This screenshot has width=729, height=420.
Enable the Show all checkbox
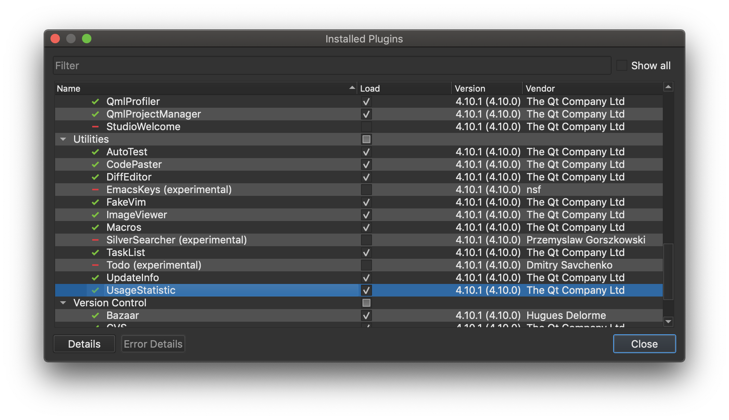click(x=622, y=66)
